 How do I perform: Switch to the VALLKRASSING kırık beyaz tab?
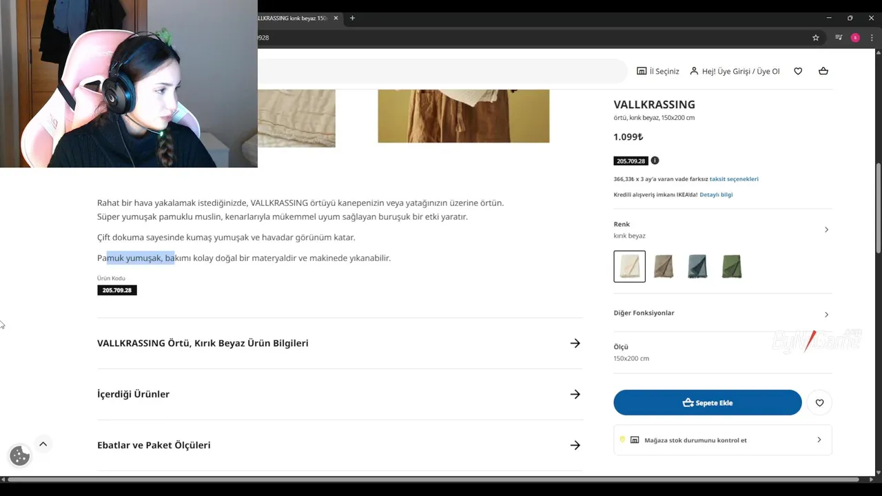293,18
